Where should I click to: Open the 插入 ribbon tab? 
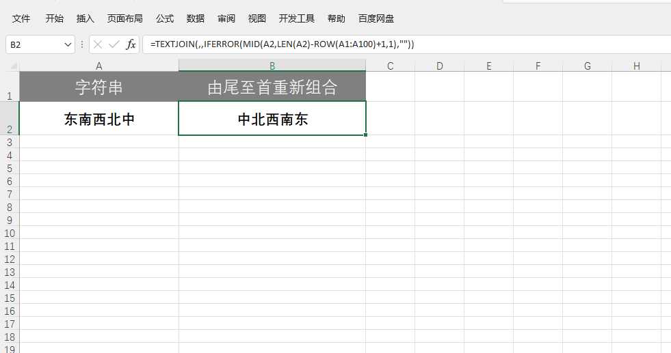click(x=85, y=18)
